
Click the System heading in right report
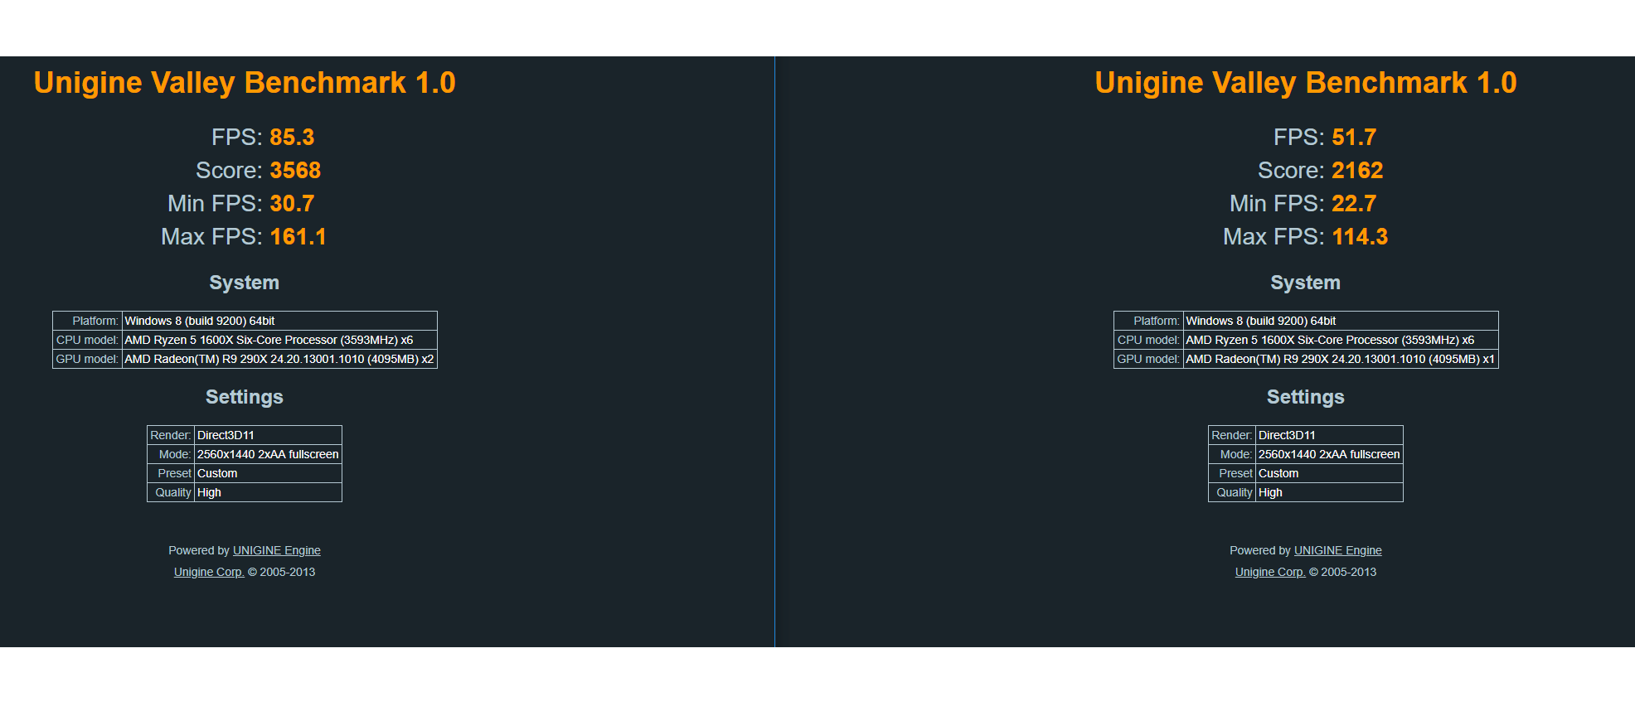coord(1306,283)
